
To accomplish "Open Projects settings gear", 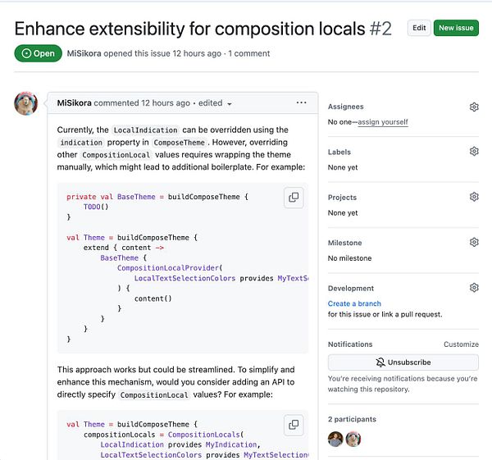I will [474, 197].
